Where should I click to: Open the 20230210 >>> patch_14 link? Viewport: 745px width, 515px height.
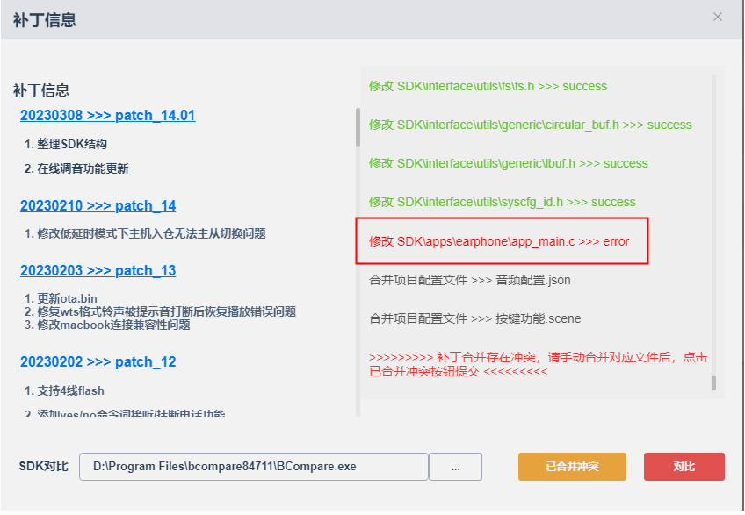pos(98,205)
